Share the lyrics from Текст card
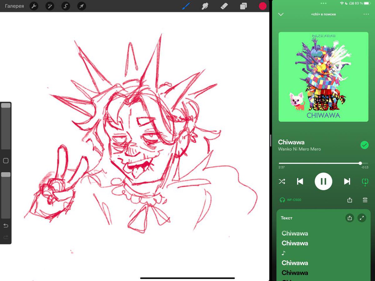This screenshot has width=375, height=281. (x=350, y=218)
